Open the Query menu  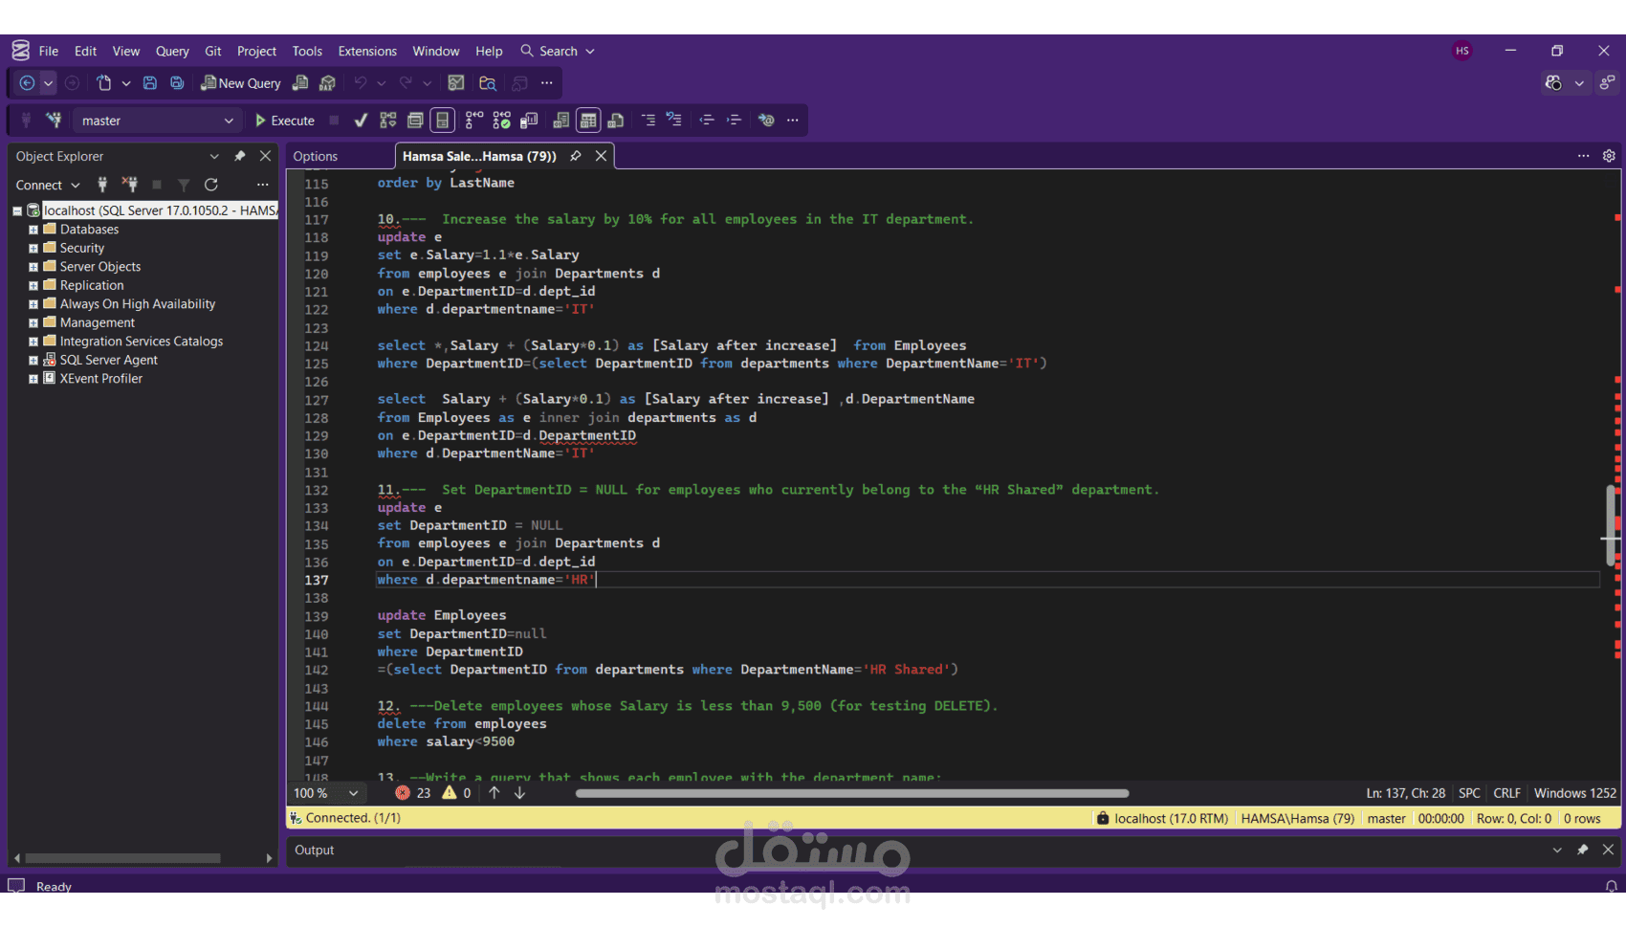(172, 52)
